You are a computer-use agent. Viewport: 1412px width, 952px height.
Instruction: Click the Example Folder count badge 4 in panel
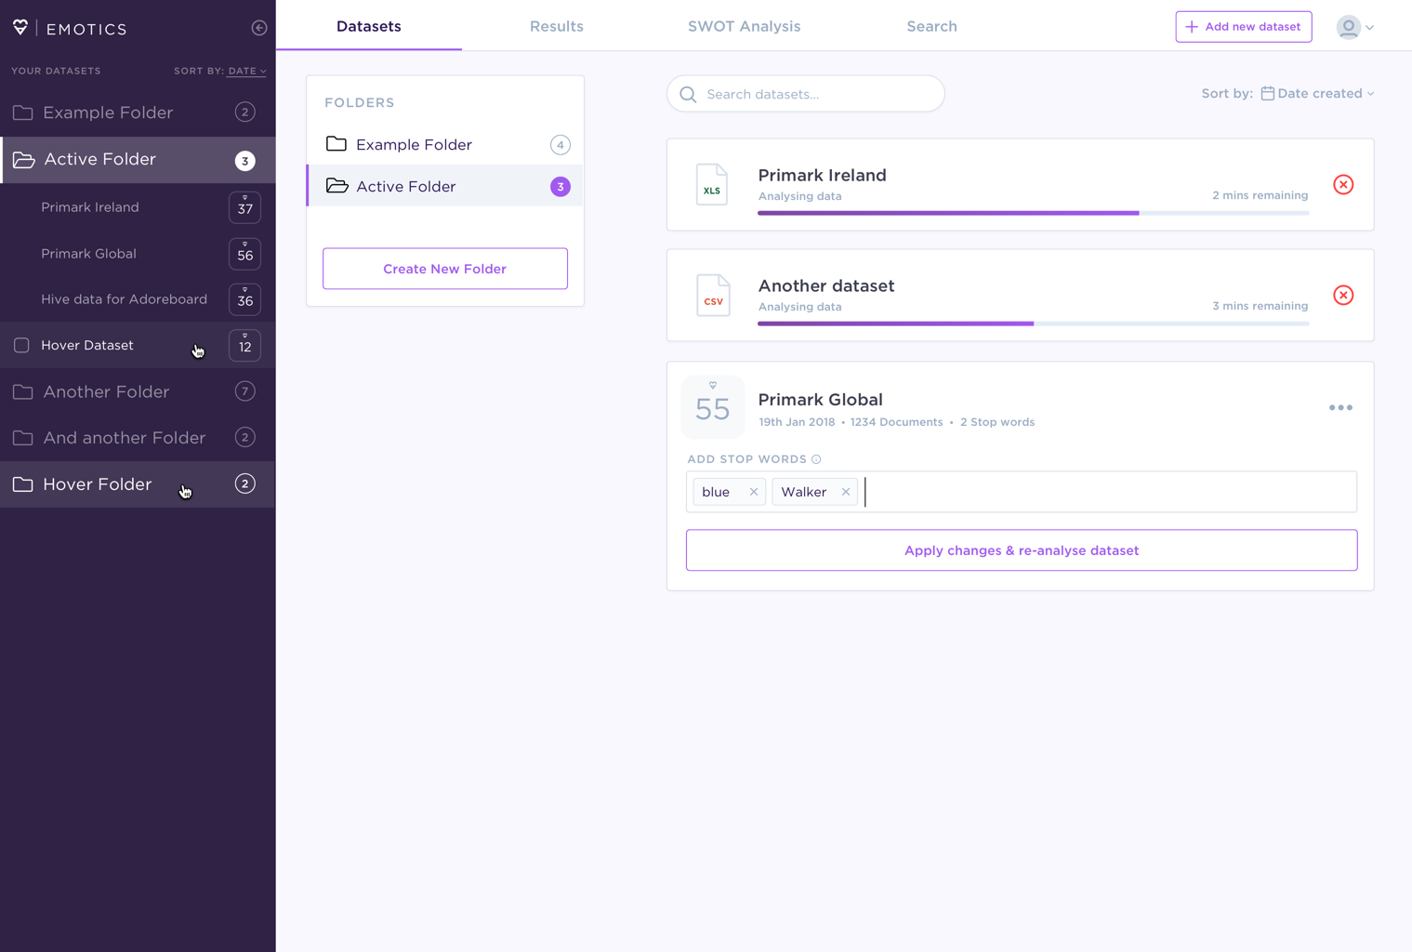click(561, 145)
